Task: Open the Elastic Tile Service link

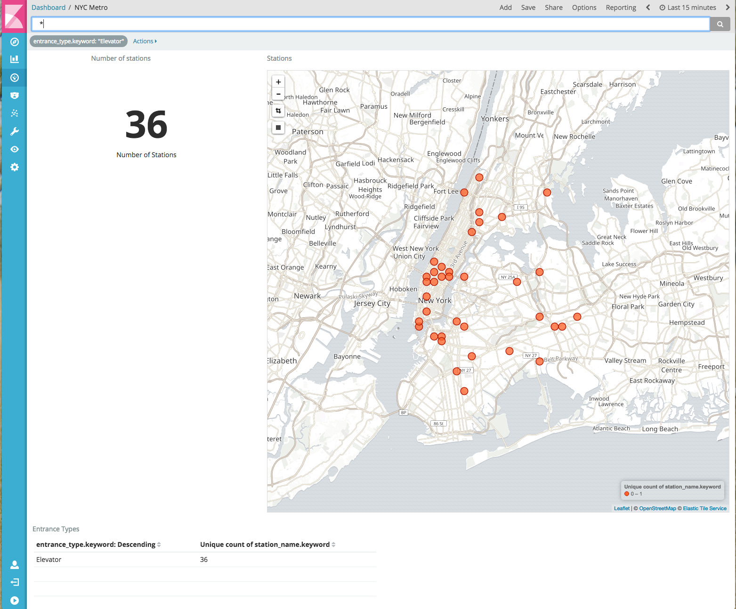Action: coord(704,508)
